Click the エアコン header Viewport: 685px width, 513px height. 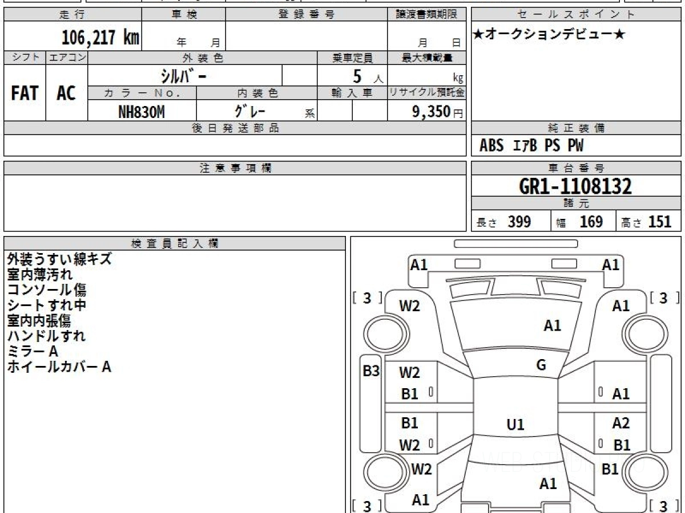coord(66,58)
